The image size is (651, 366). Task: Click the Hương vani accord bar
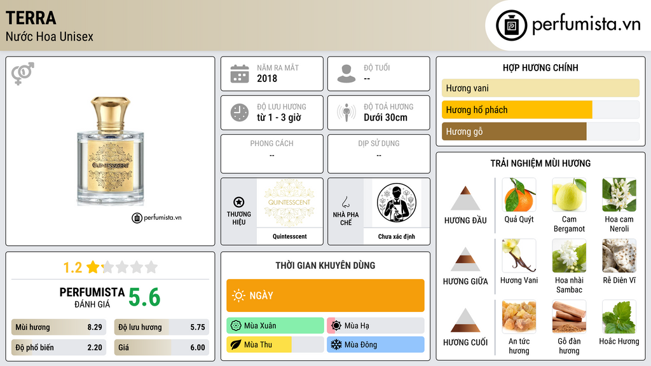pyautogui.click(x=540, y=88)
